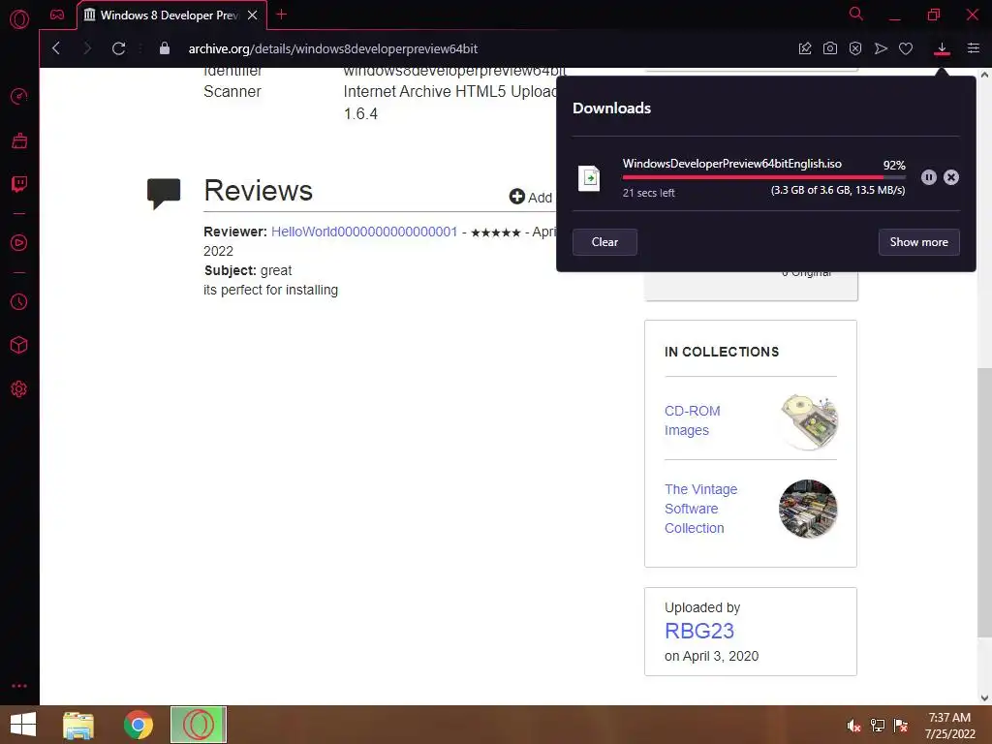Open the GX Corner gamepad icon
This screenshot has height=744, width=992.
(57, 15)
